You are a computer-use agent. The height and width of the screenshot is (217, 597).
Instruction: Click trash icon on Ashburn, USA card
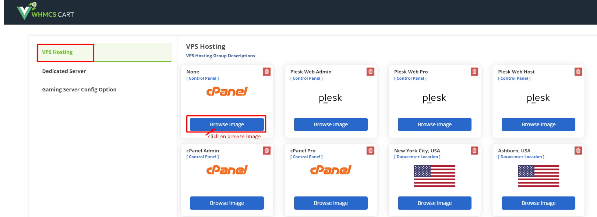click(x=578, y=151)
